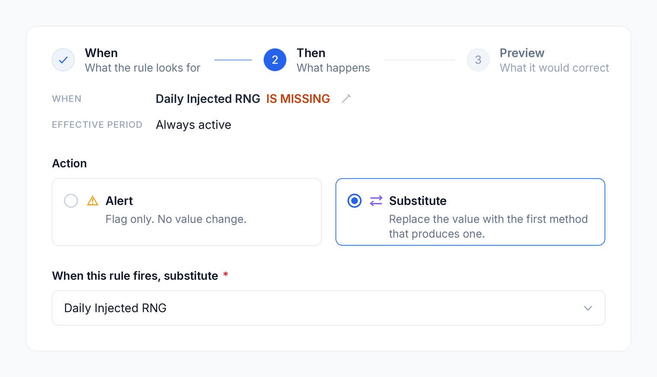This screenshot has width=657, height=377.
Task: Open the Daily Injected RNG dropdown field
Action: pyautogui.click(x=328, y=308)
